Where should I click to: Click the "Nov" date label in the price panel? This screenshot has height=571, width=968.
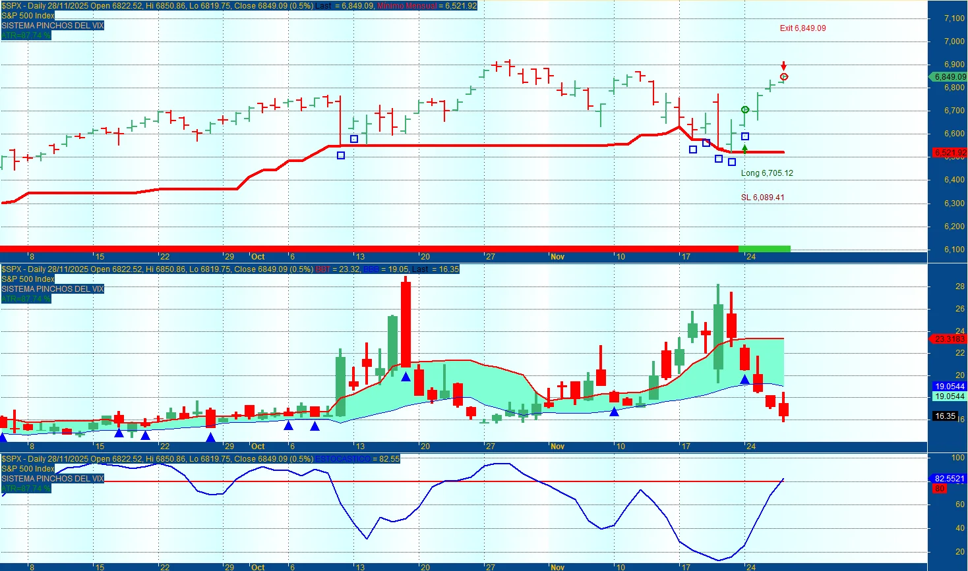pyautogui.click(x=558, y=257)
